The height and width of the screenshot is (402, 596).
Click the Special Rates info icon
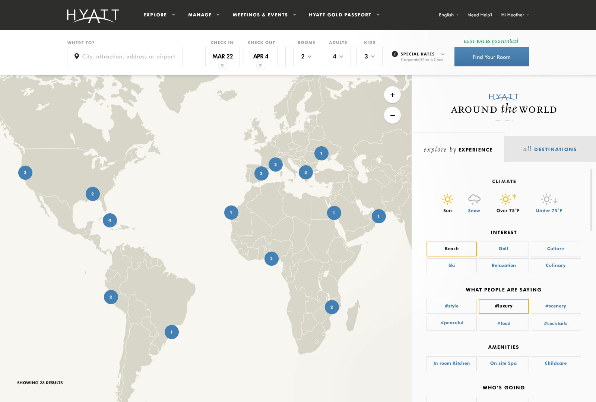395,54
